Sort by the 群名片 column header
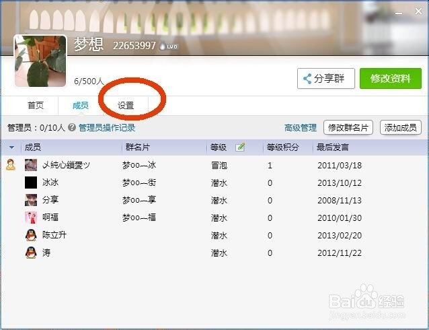This screenshot has height=330, width=429. (x=138, y=147)
